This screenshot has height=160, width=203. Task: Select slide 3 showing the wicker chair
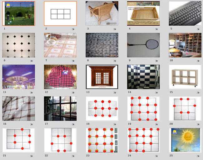point(102,13)
